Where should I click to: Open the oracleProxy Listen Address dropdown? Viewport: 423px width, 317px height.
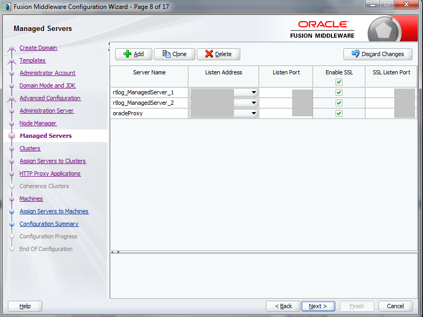(x=252, y=113)
